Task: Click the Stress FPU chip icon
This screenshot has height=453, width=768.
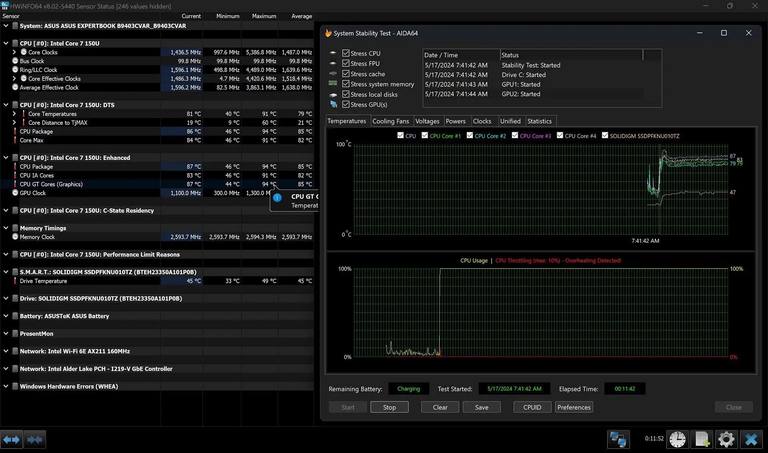Action: 333,64
